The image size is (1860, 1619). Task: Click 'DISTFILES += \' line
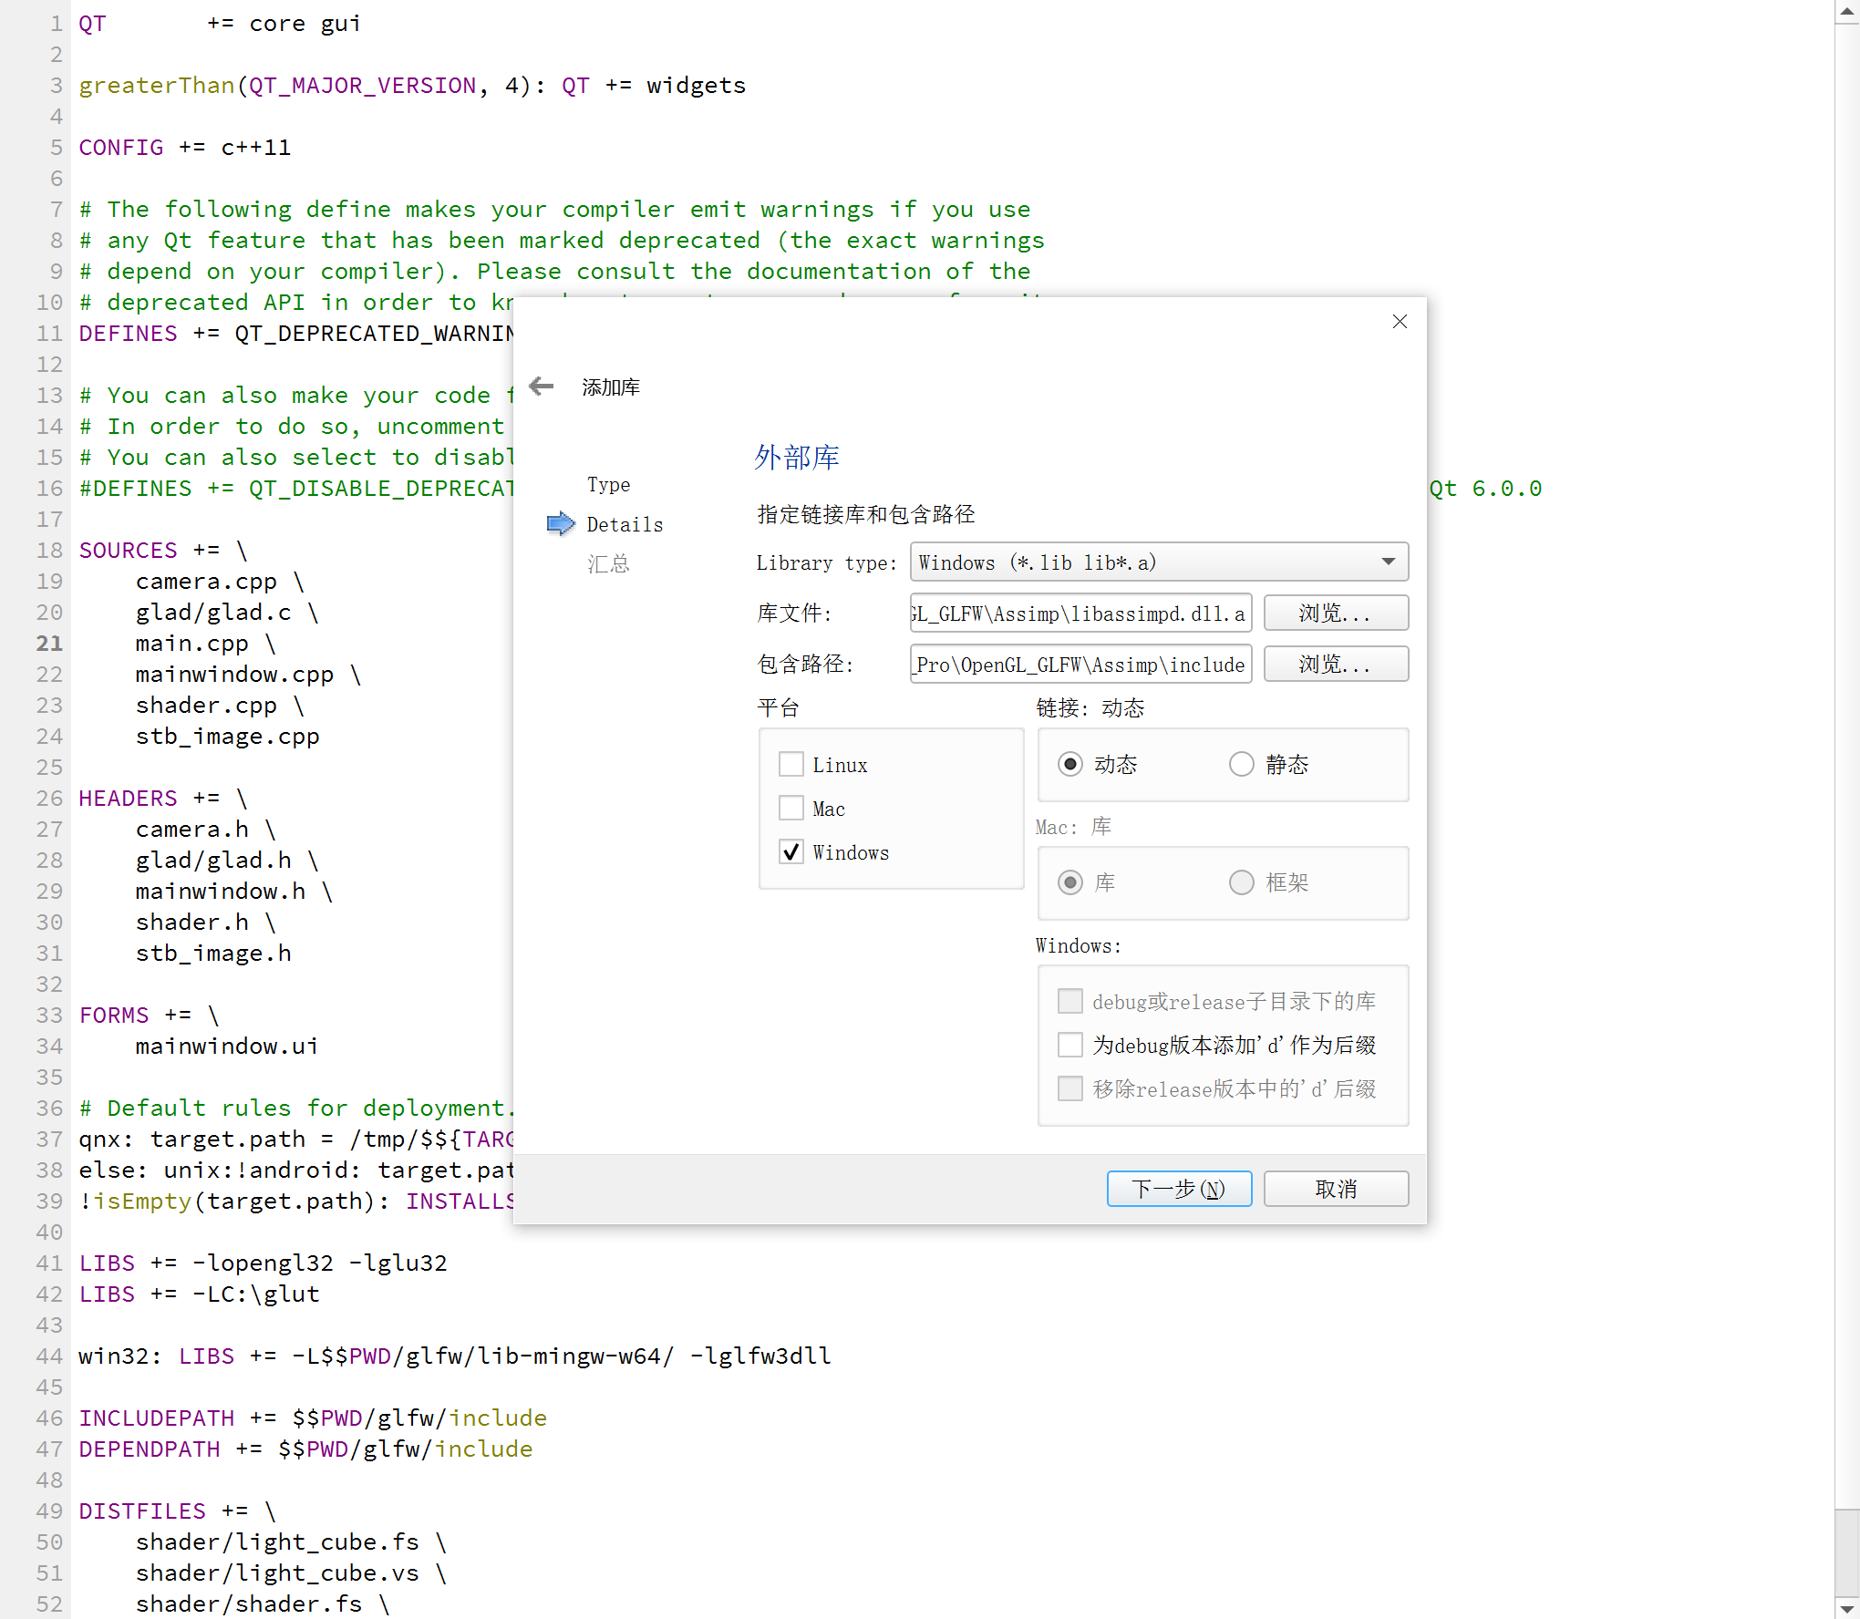[x=178, y=1511]
